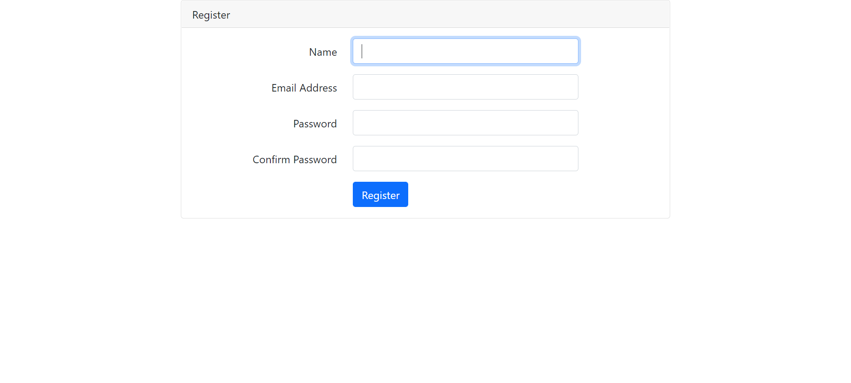Select the first field of the form
851x383 pixels.
click(x=465, y=51)
